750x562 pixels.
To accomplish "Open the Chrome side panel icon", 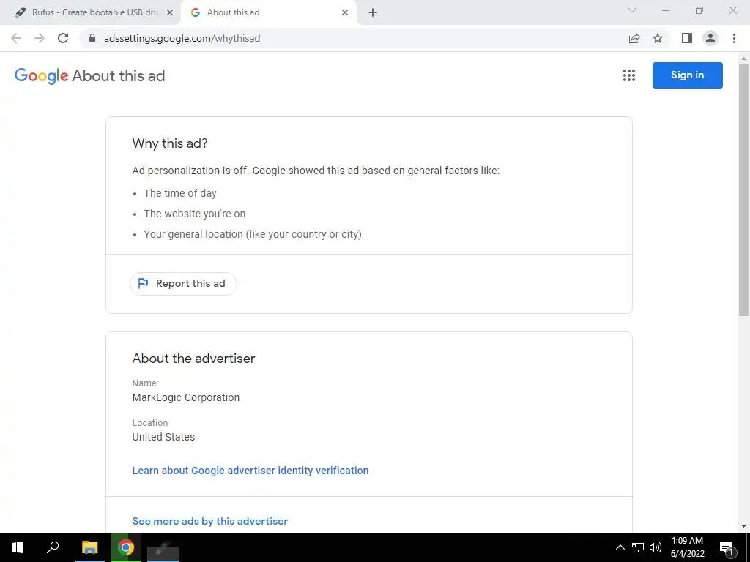I will coord(687,38).
